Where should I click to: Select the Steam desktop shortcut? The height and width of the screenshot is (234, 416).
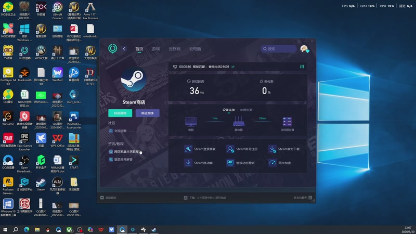[x=41, y=184]
